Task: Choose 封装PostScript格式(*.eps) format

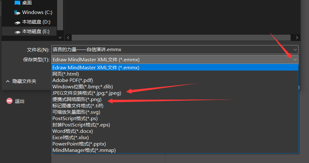Action: point(175,125)
